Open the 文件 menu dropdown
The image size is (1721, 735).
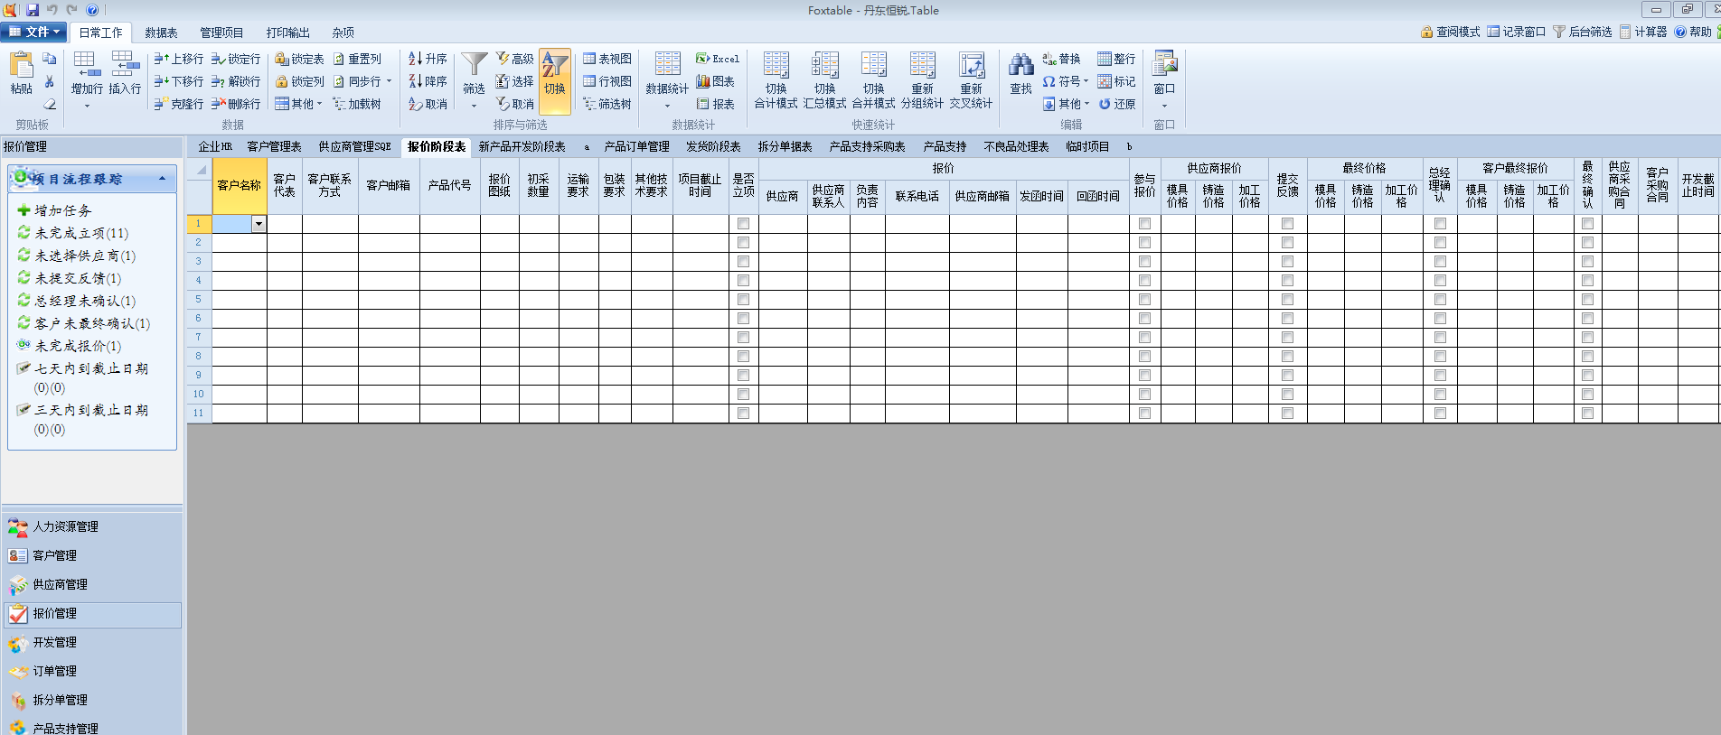point(35,32)
